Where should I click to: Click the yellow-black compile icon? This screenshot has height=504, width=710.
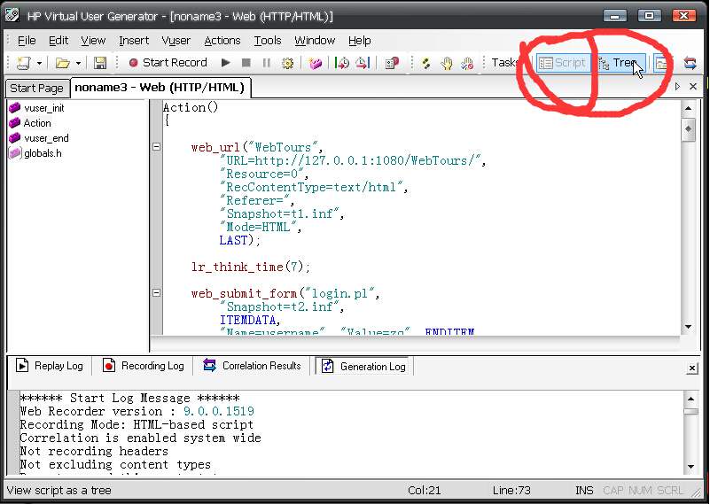click(426, 63)
